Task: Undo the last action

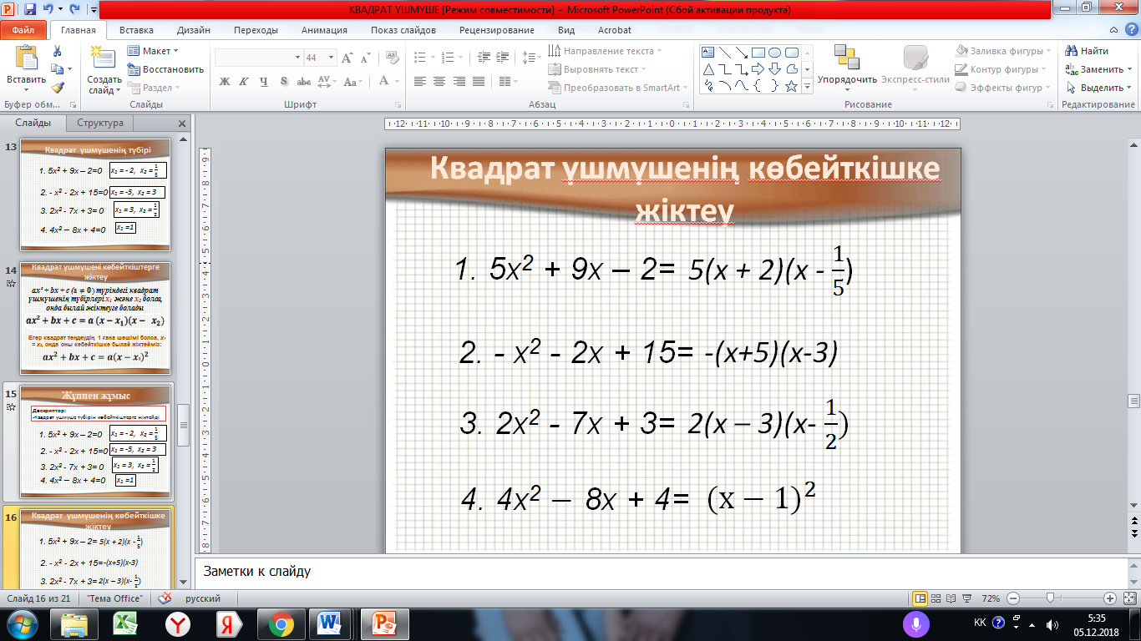Action: click(49, 10)
